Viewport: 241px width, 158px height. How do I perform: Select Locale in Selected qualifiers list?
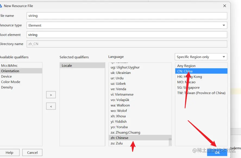[82, 66]
